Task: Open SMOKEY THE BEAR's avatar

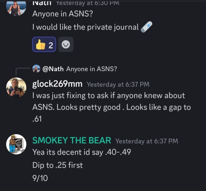Action: coord(16,144)
